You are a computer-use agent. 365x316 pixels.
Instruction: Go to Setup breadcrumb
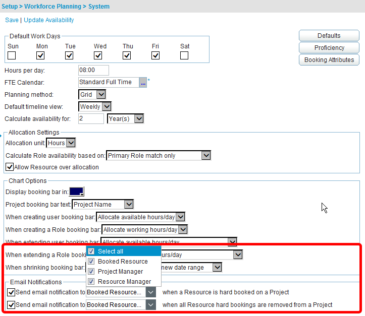(10, 6)
